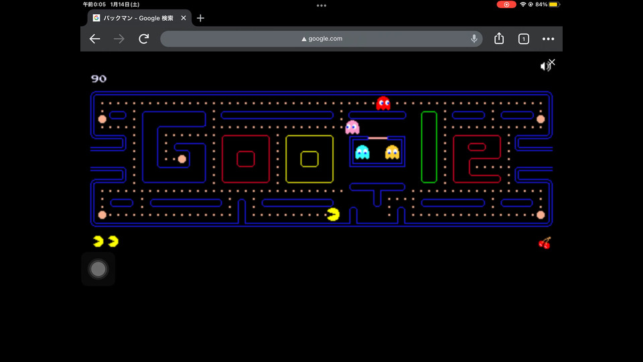
Task: Tap the Wi-Fi icon in status bar
Action: tap(523, 5)
